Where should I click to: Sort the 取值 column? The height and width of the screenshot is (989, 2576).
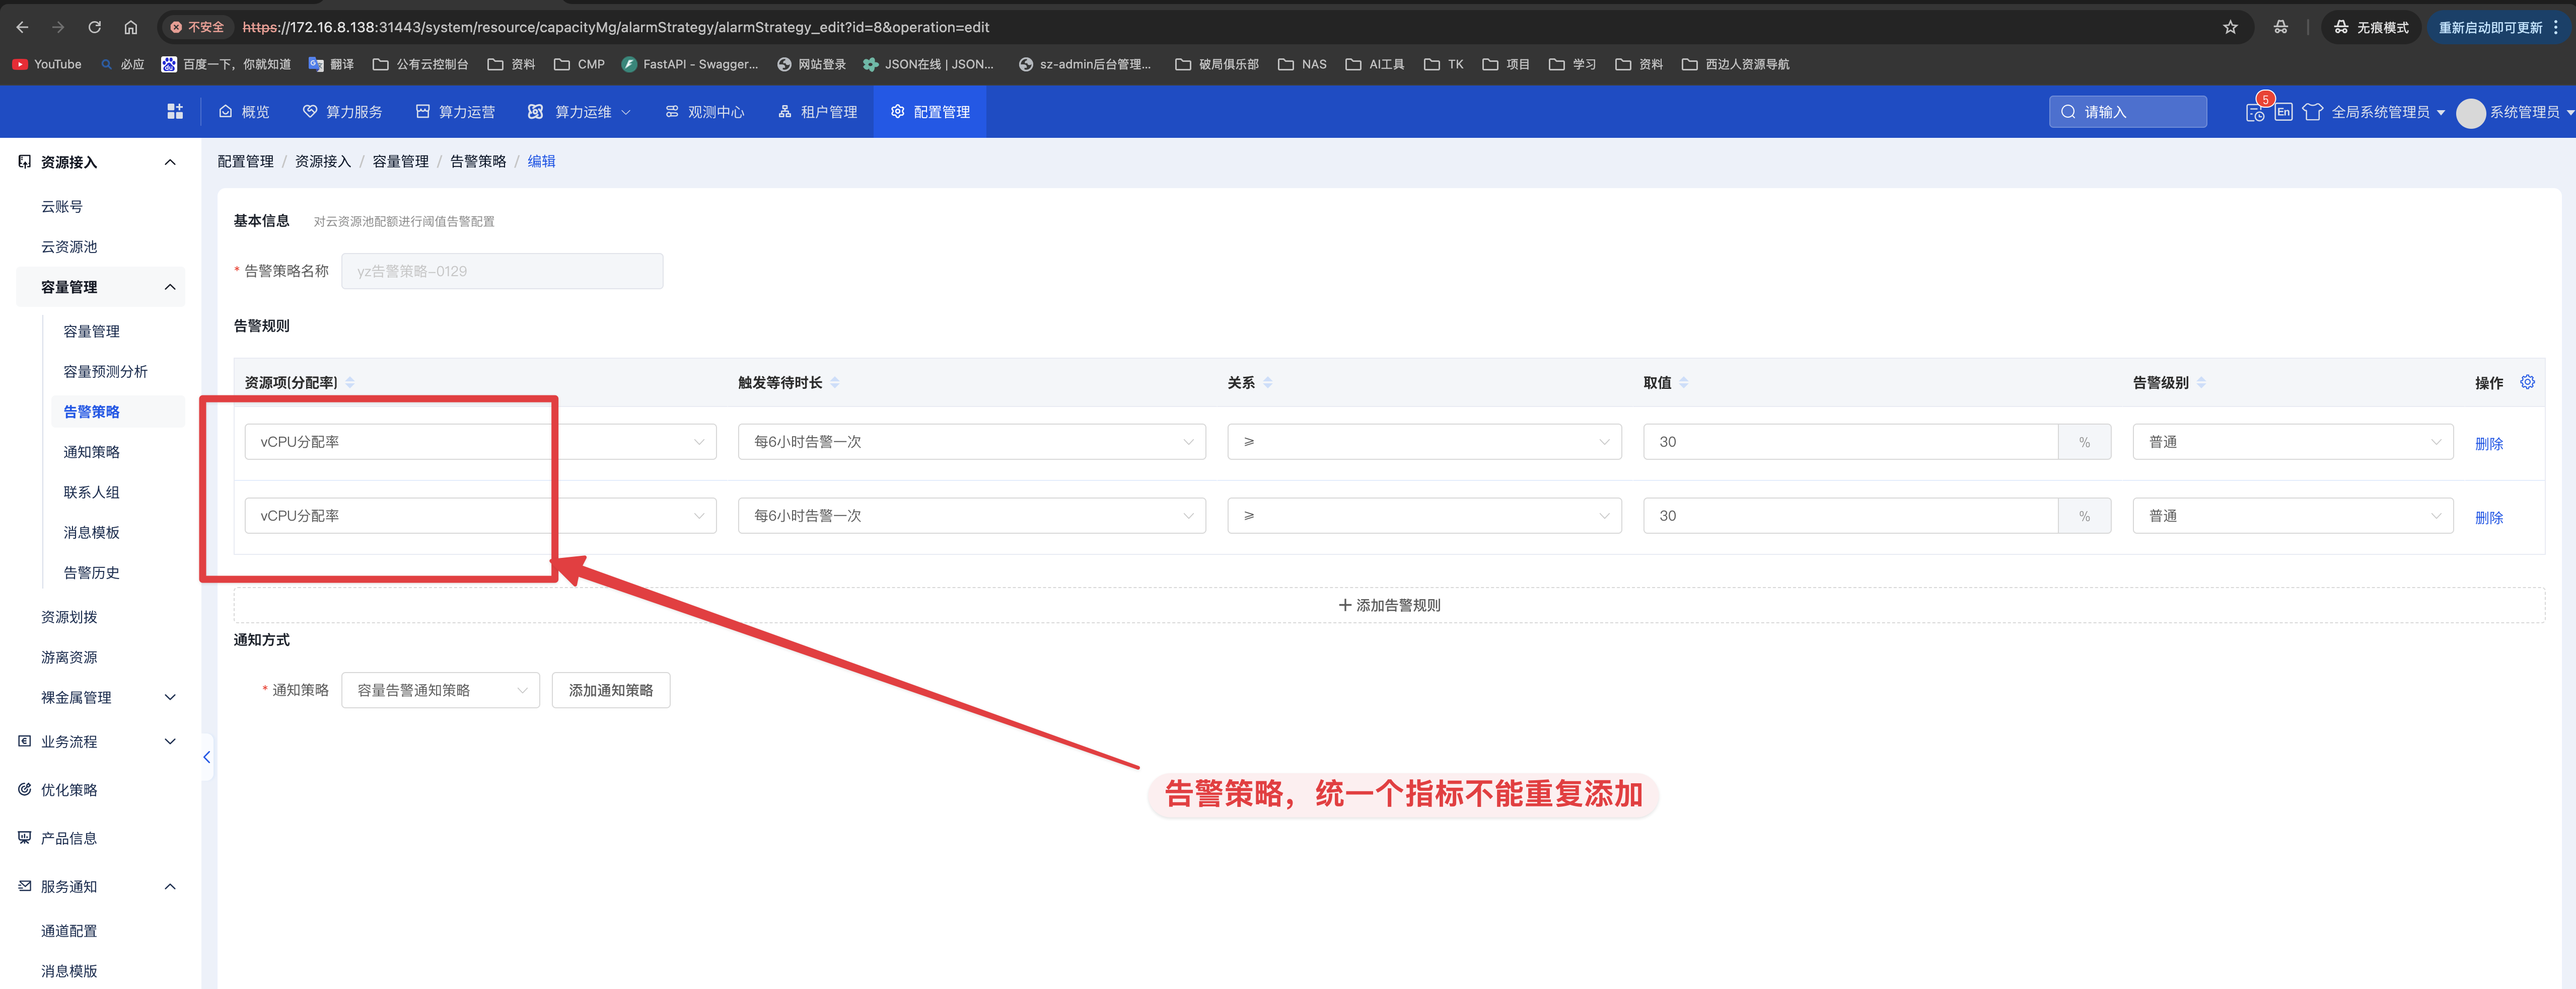click(1684, 383)
